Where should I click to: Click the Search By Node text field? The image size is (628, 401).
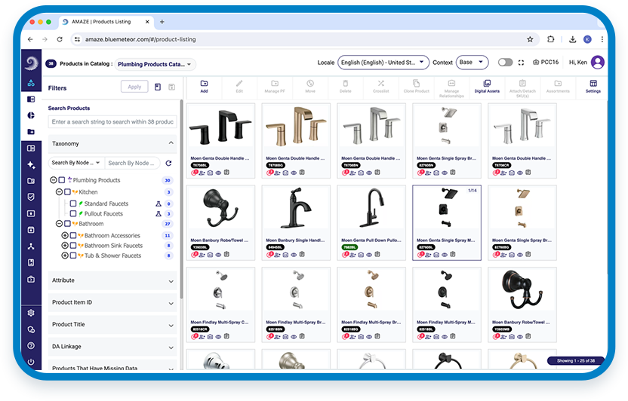pos(132,163)
